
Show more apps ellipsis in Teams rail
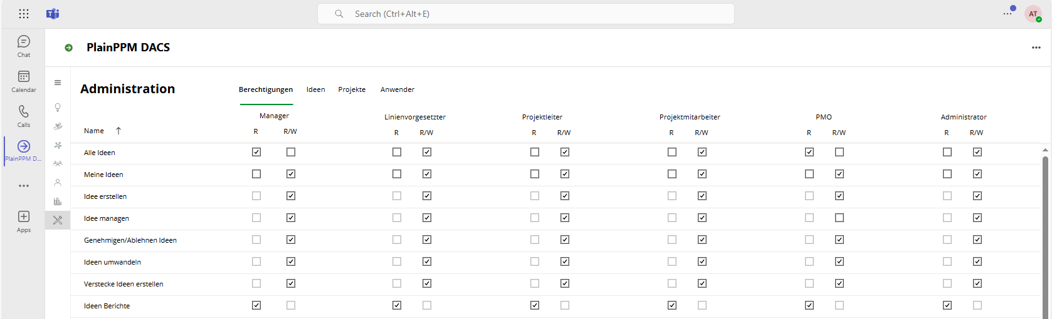[24, 186]
